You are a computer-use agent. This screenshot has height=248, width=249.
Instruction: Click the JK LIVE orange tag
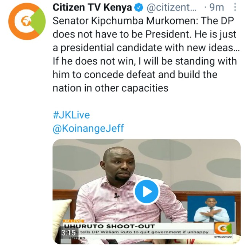click(x=73, y=221)
